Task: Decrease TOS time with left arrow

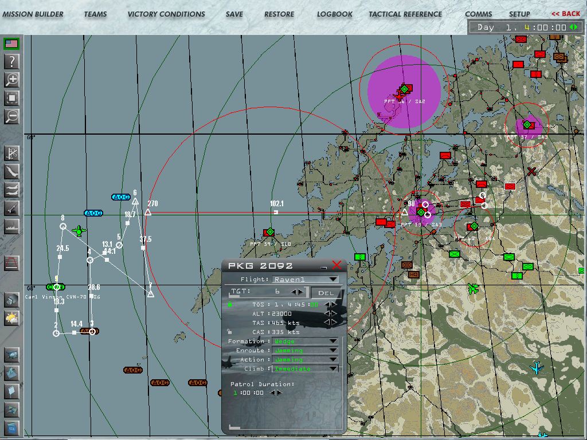Action: pyautogui.click(x=326, y=305)
